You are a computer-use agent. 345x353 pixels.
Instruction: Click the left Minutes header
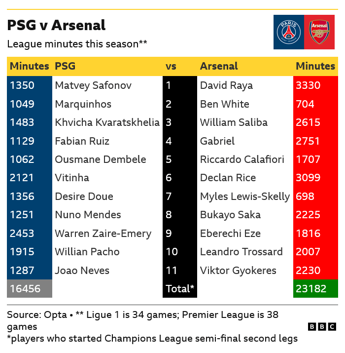pyautogui.click(x=30, y=66)
